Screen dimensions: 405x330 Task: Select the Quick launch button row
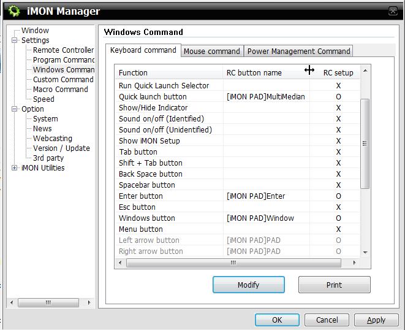(x=153, y=97)
